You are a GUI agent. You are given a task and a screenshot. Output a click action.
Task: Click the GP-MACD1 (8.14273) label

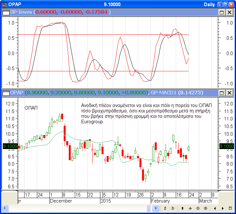click(x=177, y=92)
